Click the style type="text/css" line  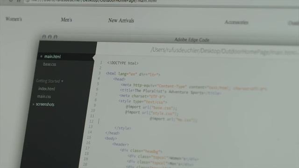[143, 102]
